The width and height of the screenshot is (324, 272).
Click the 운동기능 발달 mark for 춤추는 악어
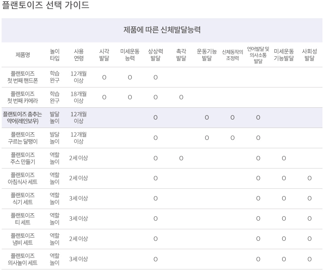click(x=207, y=117)
